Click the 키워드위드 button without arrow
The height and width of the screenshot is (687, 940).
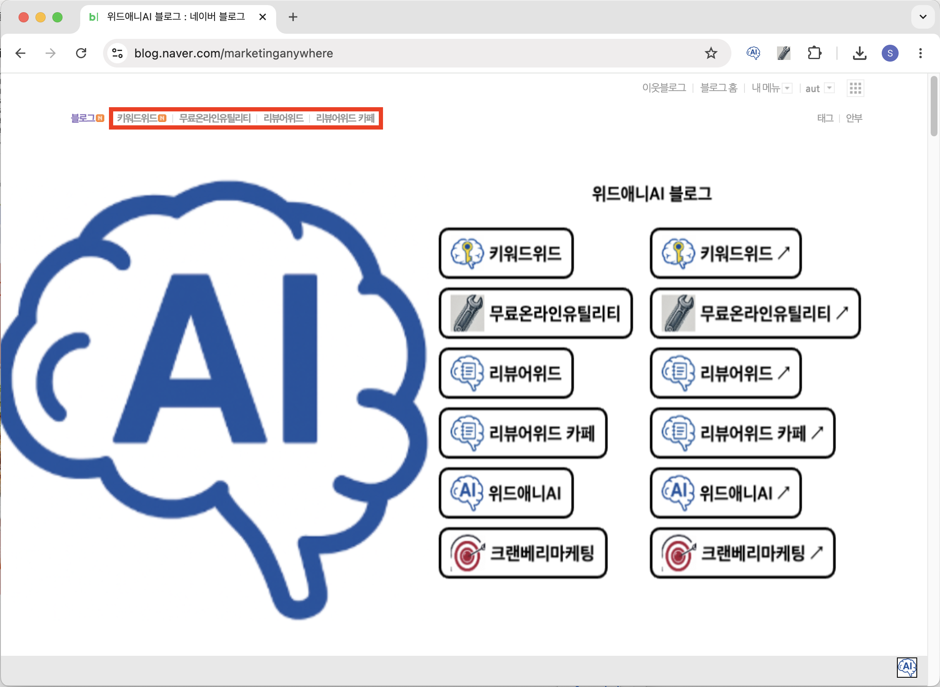506,253
